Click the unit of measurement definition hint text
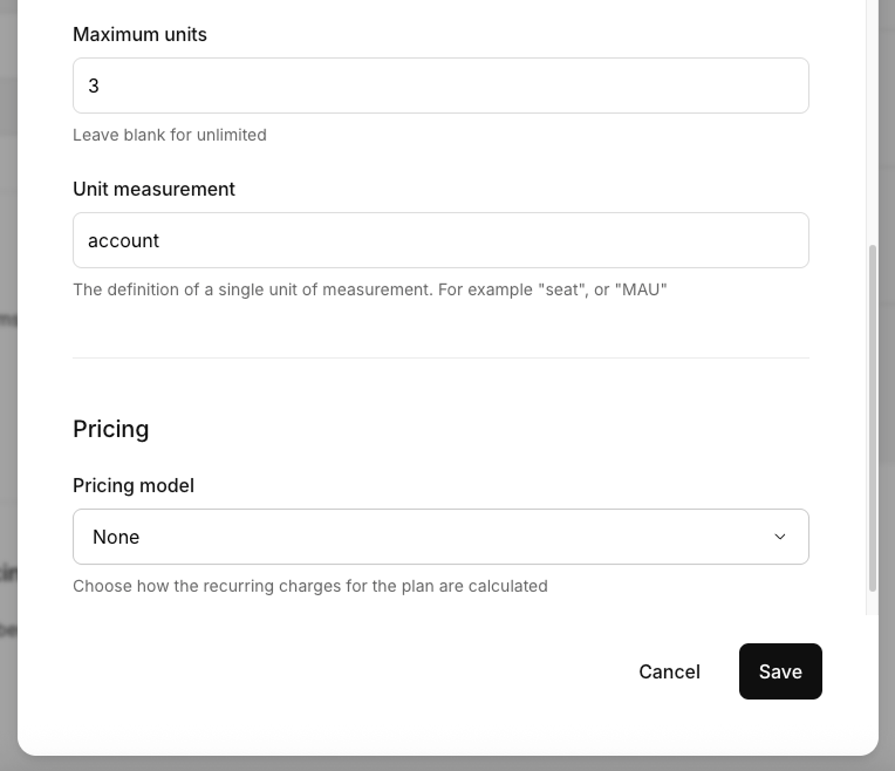895x771 pixels. coord(369,289)
